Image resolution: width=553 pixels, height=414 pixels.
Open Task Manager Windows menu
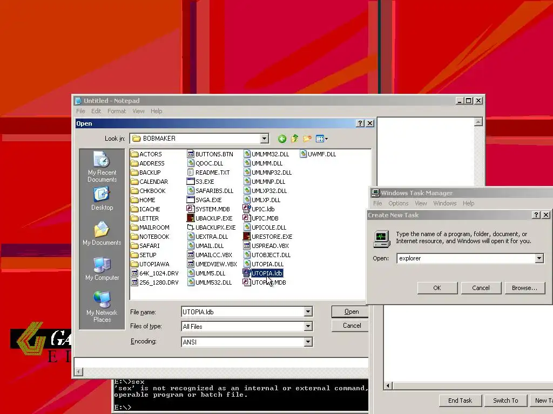(445, 203)
